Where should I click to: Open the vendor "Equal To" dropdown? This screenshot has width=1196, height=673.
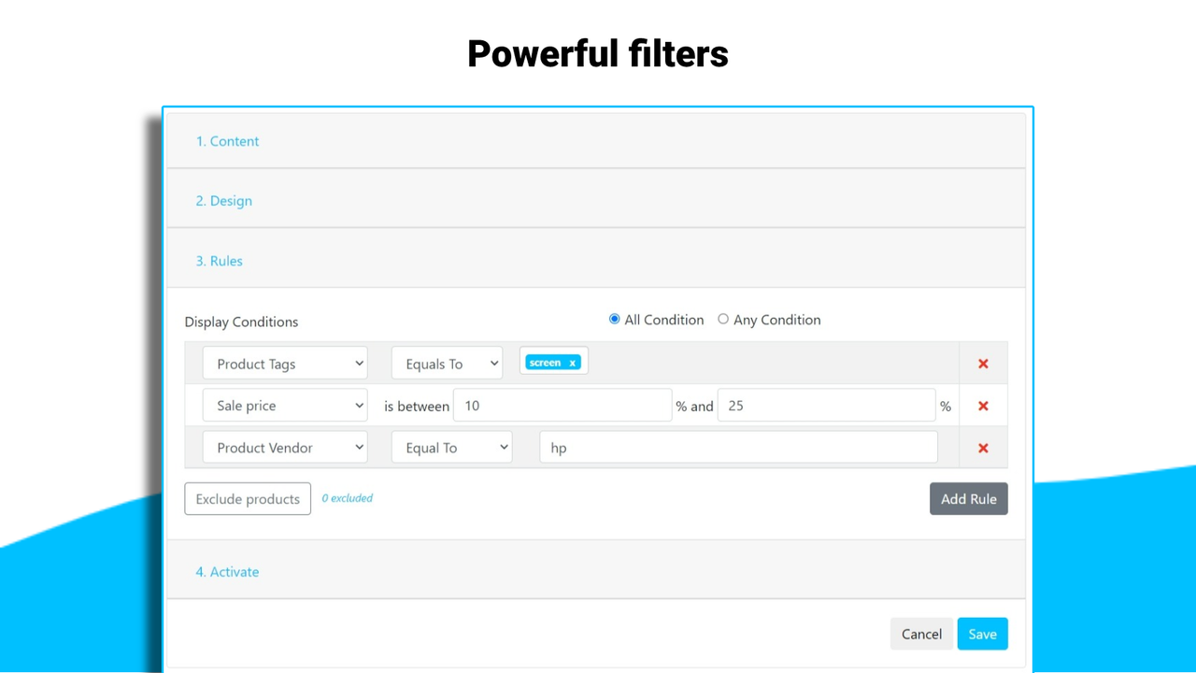[x=451, y=447]
